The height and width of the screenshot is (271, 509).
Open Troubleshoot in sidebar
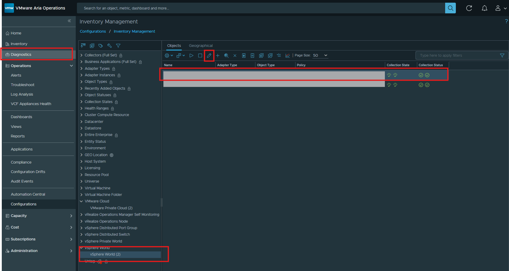[x=23, y=85]
